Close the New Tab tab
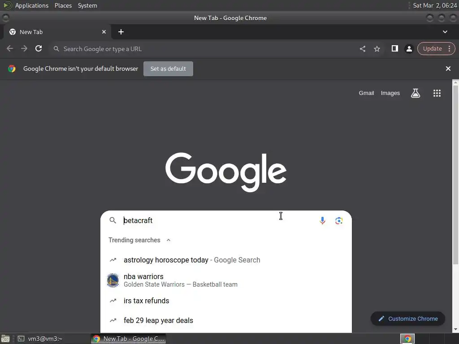The height and width of the screenshot is (344, 459). [x=104, y=32]
